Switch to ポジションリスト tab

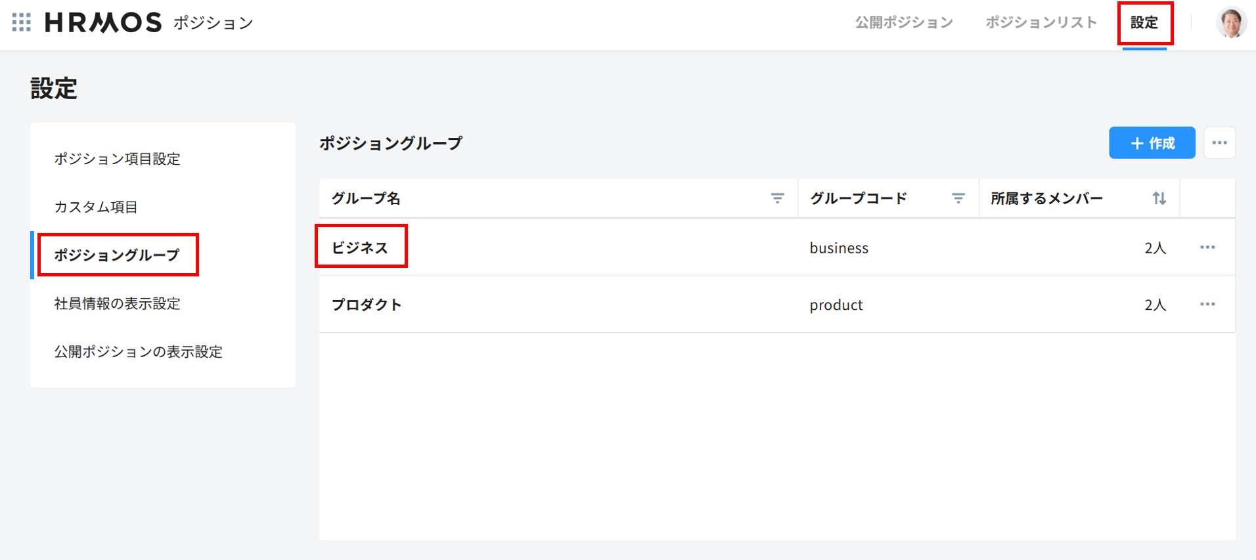[x=1041, y=23]
